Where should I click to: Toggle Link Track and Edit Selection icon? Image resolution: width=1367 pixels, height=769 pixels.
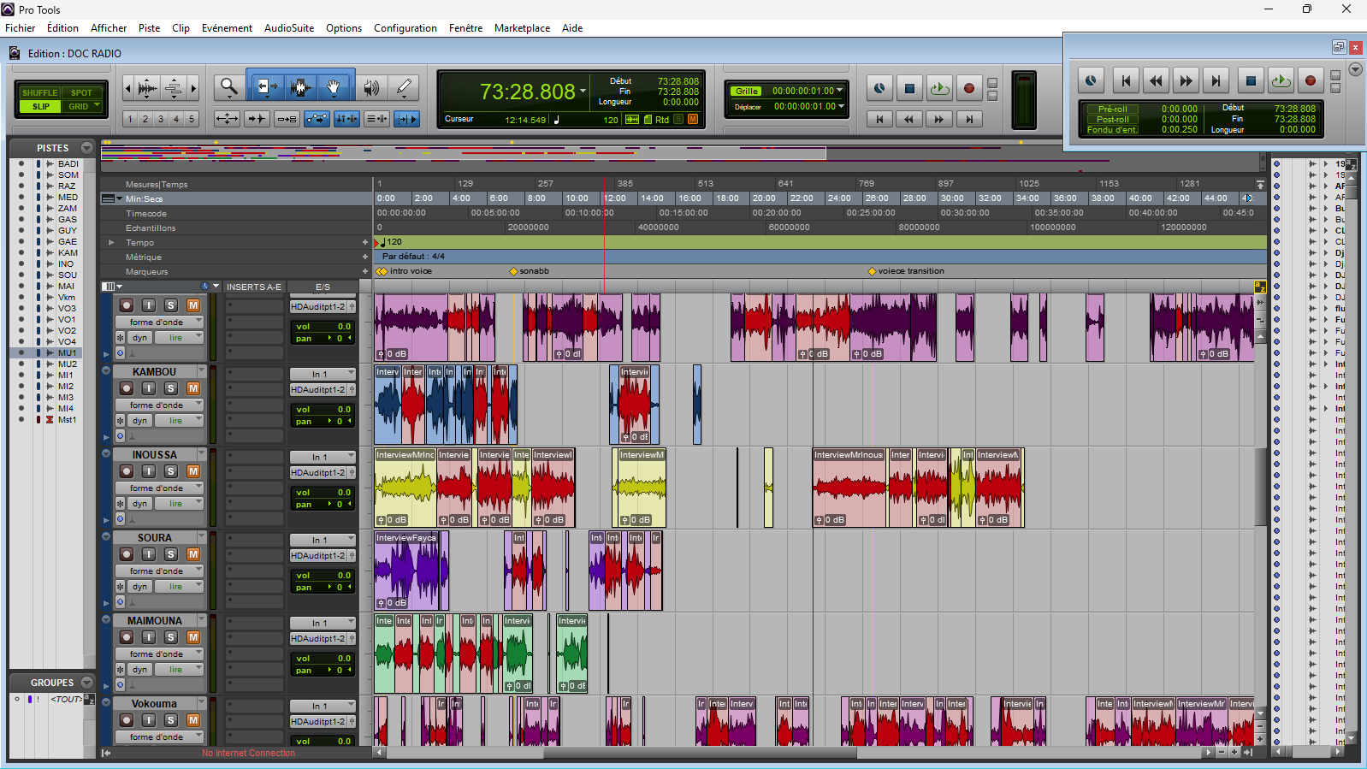[x=376, y=119]
